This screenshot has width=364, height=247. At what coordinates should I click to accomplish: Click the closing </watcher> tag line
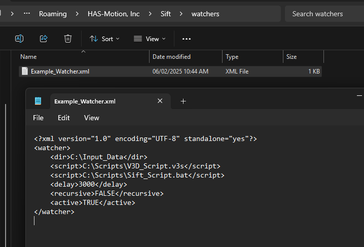click(54, 211)
